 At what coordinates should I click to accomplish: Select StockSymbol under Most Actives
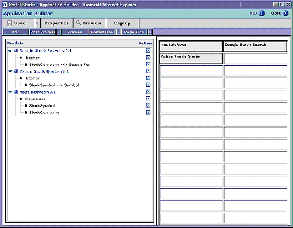coord(42,105)
